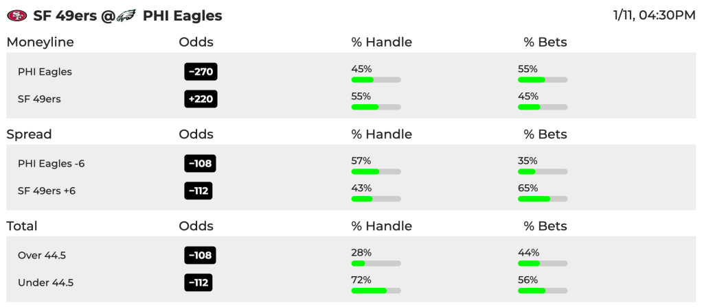Choose Over 44.5 odds −108

(x=200, y=255)
